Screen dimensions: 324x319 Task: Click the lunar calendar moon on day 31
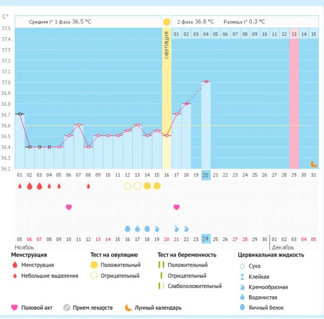pyautogui.click(x=314, y=164)
